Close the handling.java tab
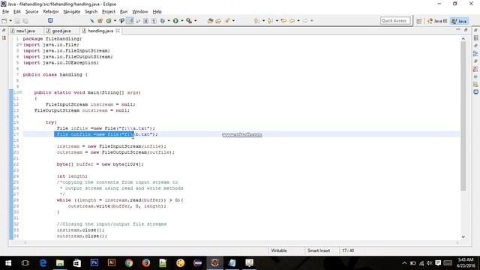 pyautogui.click(x=118, y=31)
